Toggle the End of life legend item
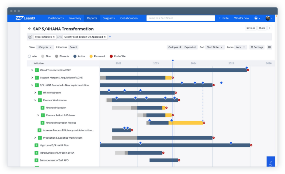 118,56
